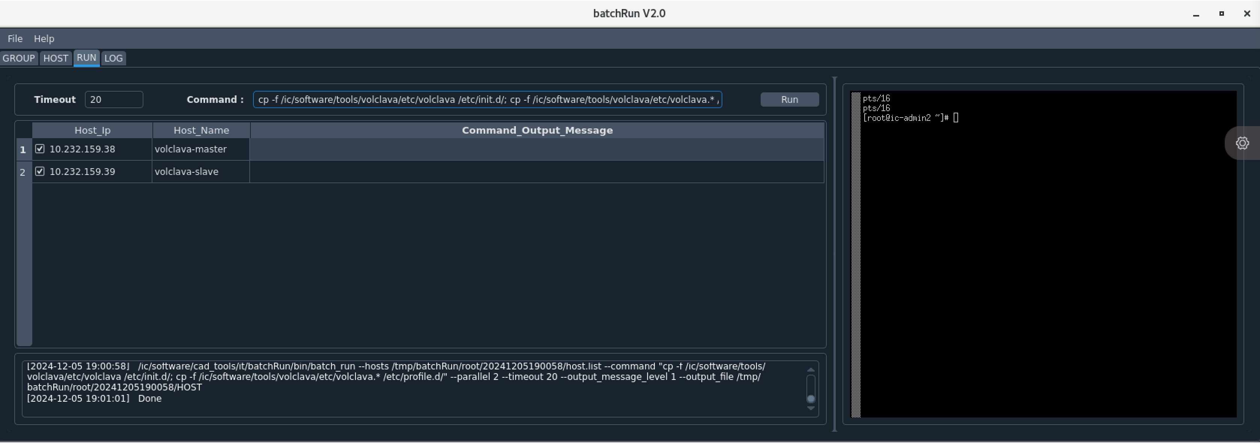Open the File menu
This screenshot has height=443, width=1260.
[15, 39]
